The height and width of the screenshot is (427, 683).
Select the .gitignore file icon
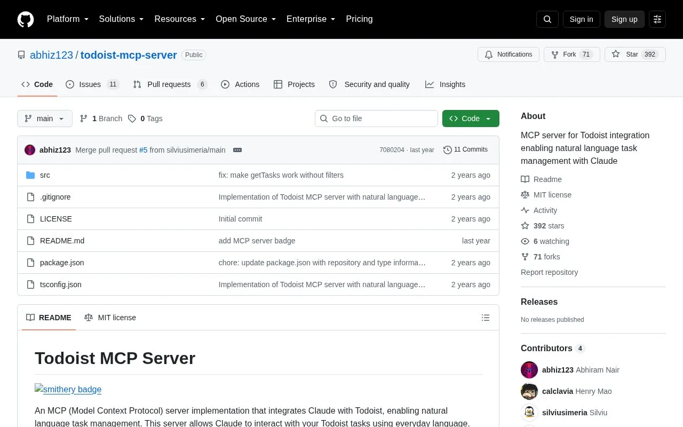30,197
